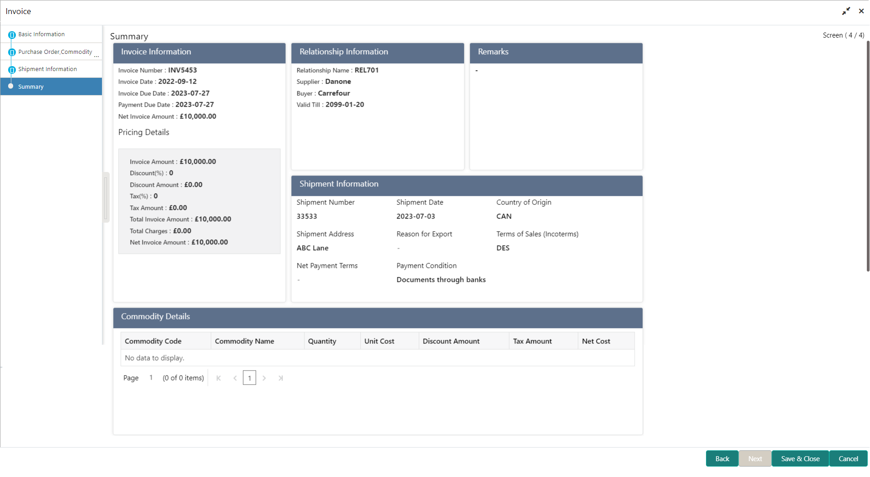870x477 pixels.
Task: Click the Remarks panel header
Action: (x=556, y=53)
